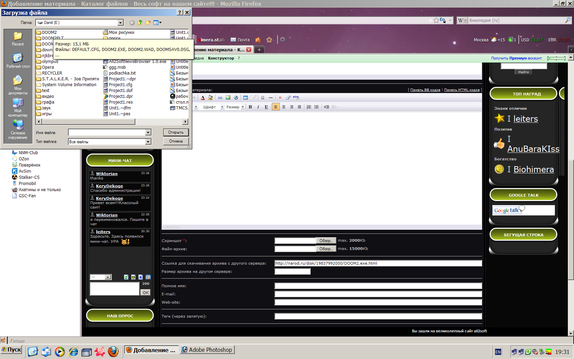
Task: Click the background highlight color tool
Action: point(210,97)
